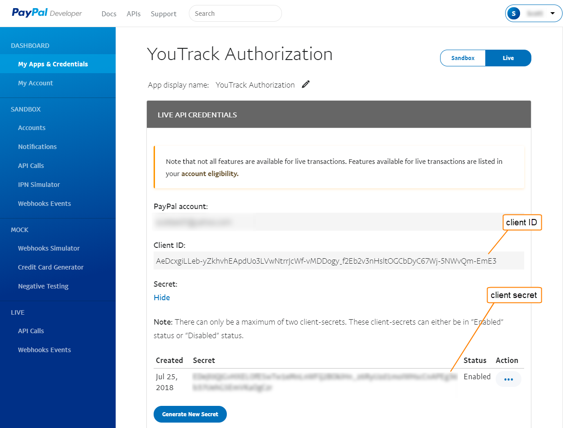563x428 pixels.
Task: Edit the app display name with the pencil icon
Action: pos(305,84)
